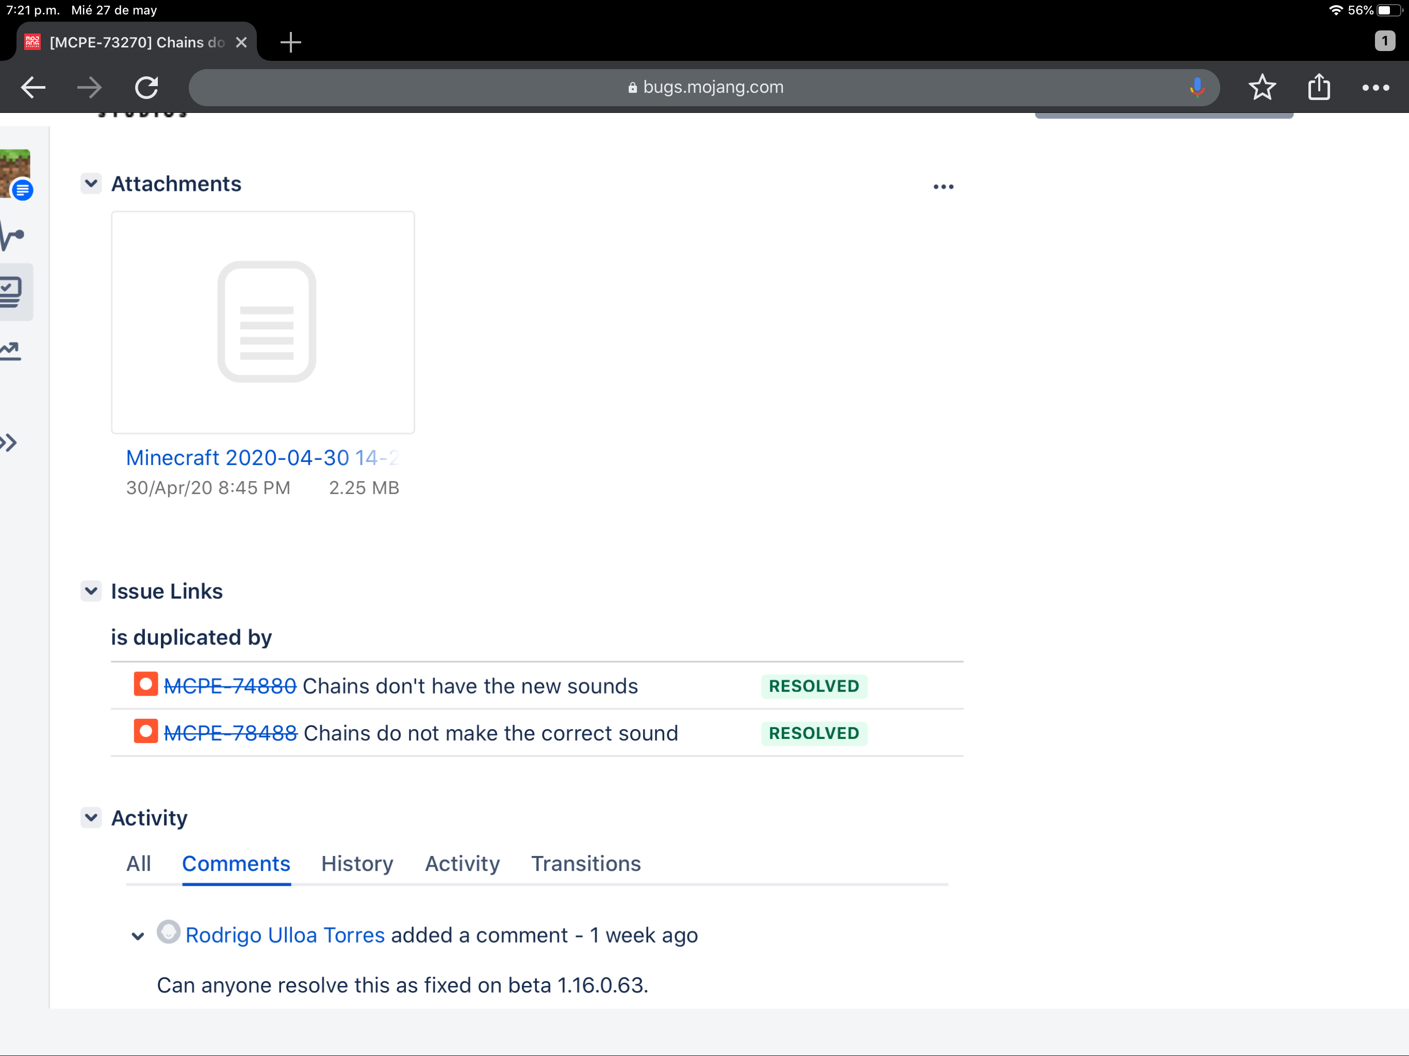Open the Minecraft 2020-04-30 attachment thumbnail

(x=263, y=322)
